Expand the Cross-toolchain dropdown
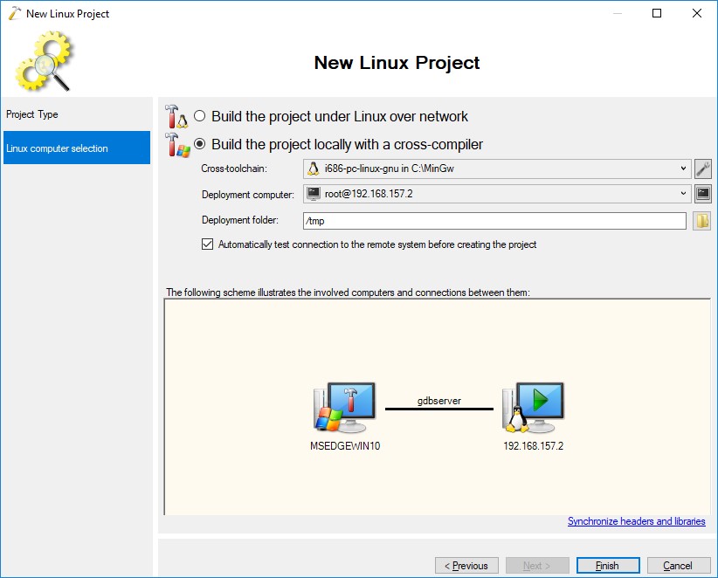Image resolution: width=718 pixels, height=578 pixels. click(682, 169)
